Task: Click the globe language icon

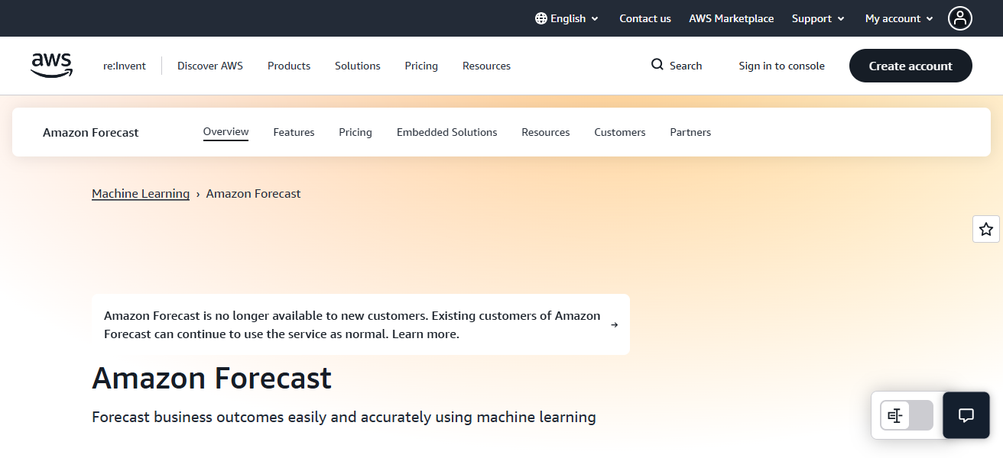Action: pos(541,18)
